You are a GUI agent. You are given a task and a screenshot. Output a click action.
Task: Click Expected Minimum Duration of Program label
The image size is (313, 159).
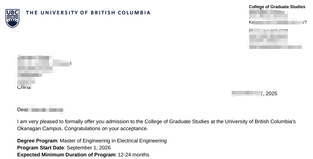[66, 155]
